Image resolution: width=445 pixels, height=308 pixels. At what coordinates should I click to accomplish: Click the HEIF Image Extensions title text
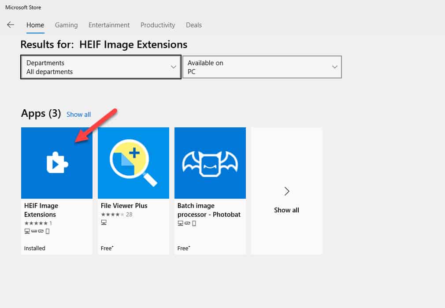click(x=41, y=210)
